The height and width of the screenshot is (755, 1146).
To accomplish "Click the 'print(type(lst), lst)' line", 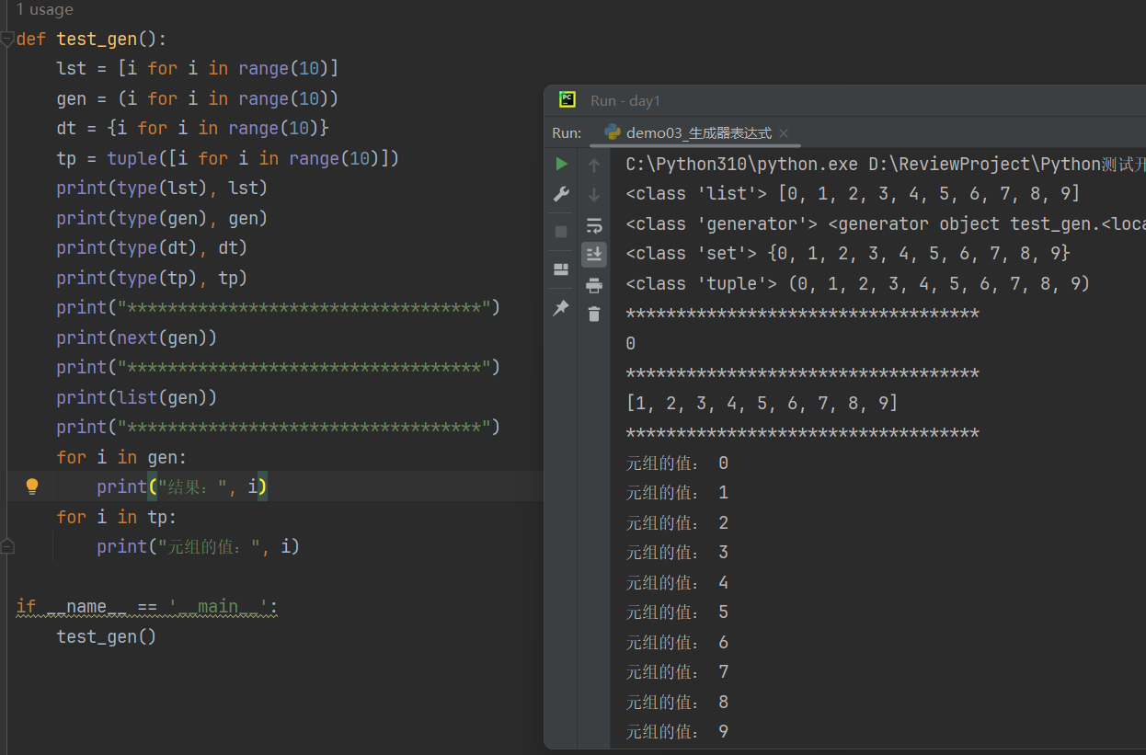I will click(x=162, y=189).
